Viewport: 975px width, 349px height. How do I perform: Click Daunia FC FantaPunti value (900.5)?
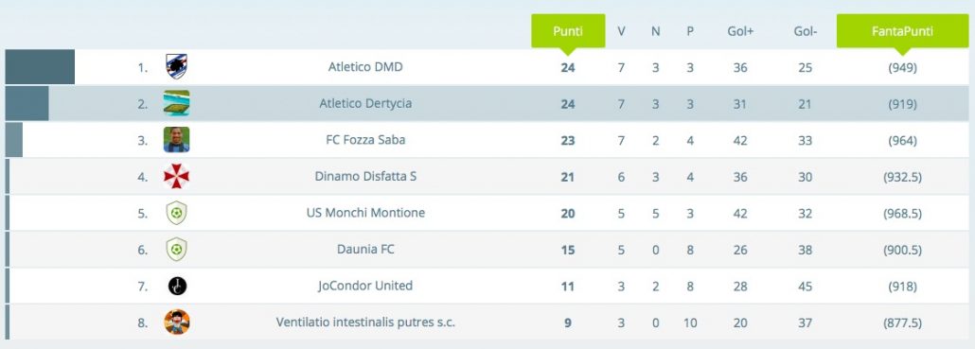point(902,250)
